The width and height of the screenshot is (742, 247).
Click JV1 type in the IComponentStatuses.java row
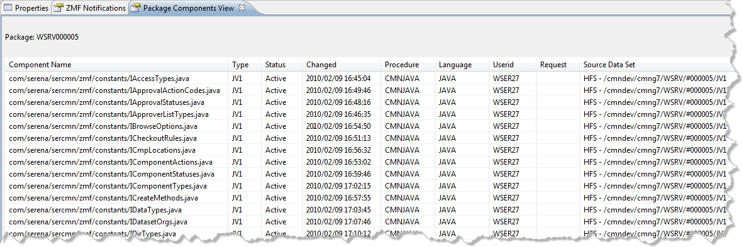click(238, 173)
